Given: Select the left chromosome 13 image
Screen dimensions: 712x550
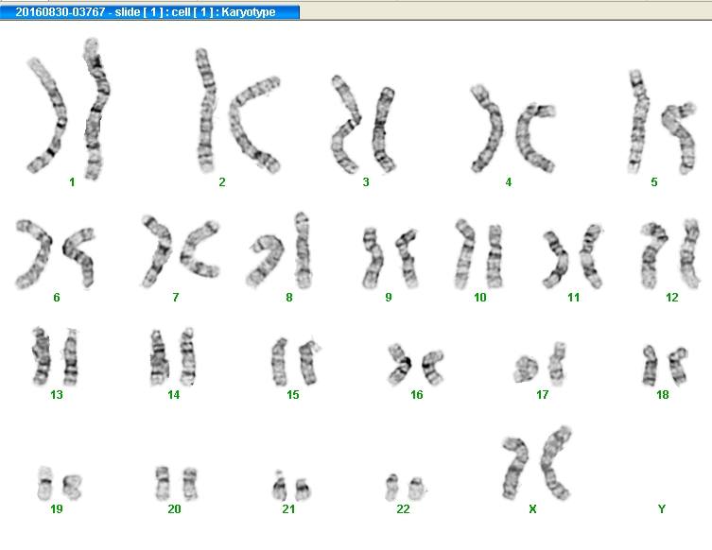Looking at the screenshot, I should [x=42, y=356].
